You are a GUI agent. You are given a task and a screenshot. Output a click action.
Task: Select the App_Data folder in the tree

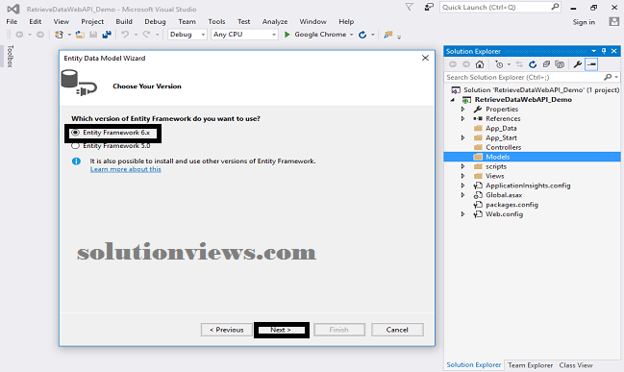tap(501, 128)
